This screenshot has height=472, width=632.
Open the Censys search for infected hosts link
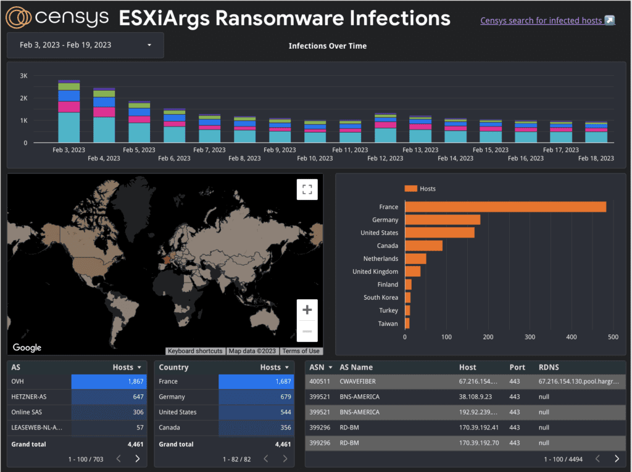[x=541, y=20]
